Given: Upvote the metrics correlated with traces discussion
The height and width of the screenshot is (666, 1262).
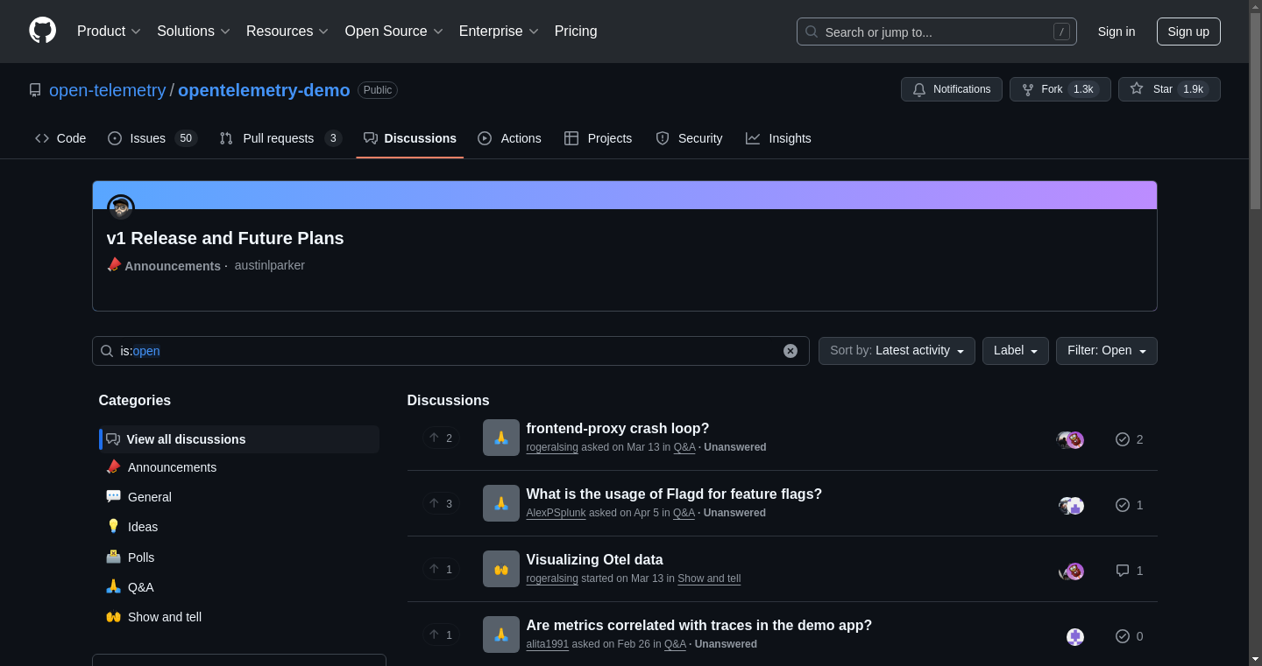Looking at the screenshot, I should point(441,634).
